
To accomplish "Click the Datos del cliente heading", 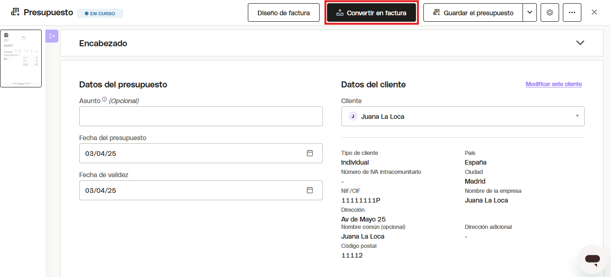I will pyautogui.click(x=373, y=85).
